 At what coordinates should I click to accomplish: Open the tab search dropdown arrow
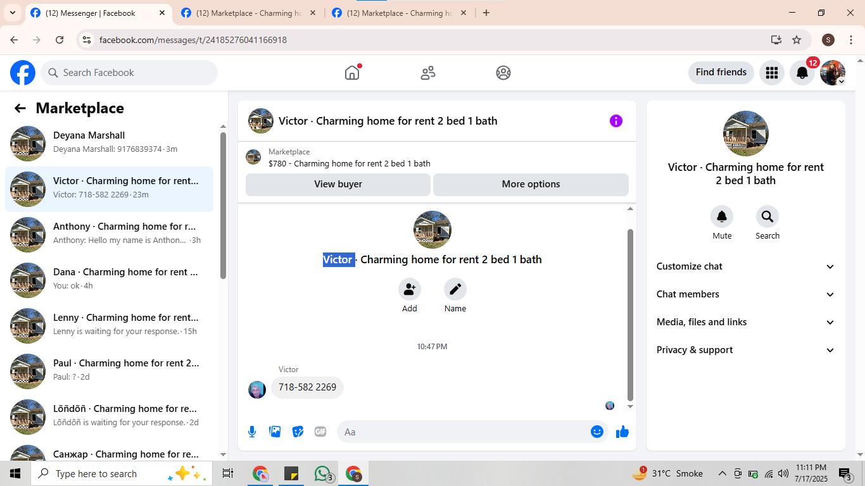point(12,13)
